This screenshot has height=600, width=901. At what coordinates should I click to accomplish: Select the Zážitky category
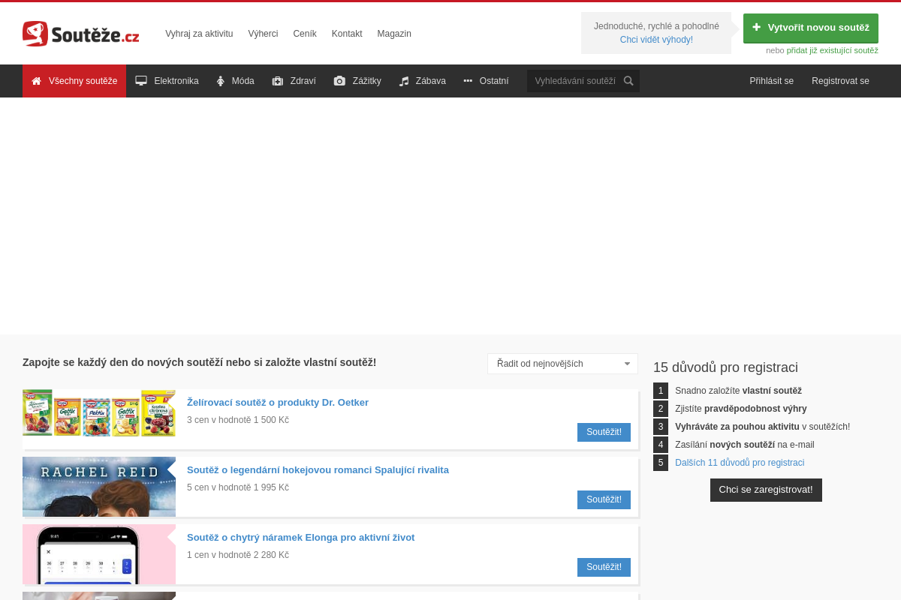coord(357,81)
